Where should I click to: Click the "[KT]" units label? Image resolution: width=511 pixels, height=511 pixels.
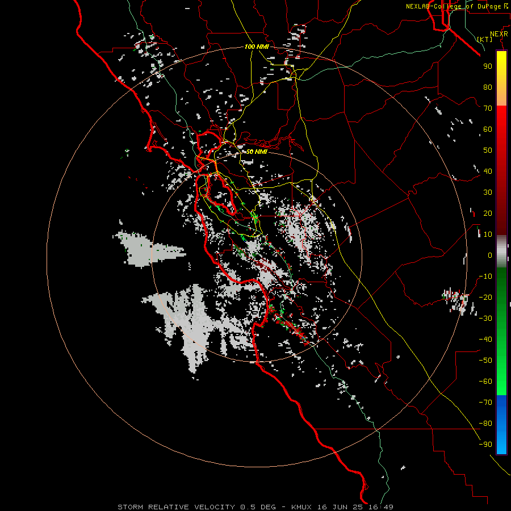coord(484,39)
